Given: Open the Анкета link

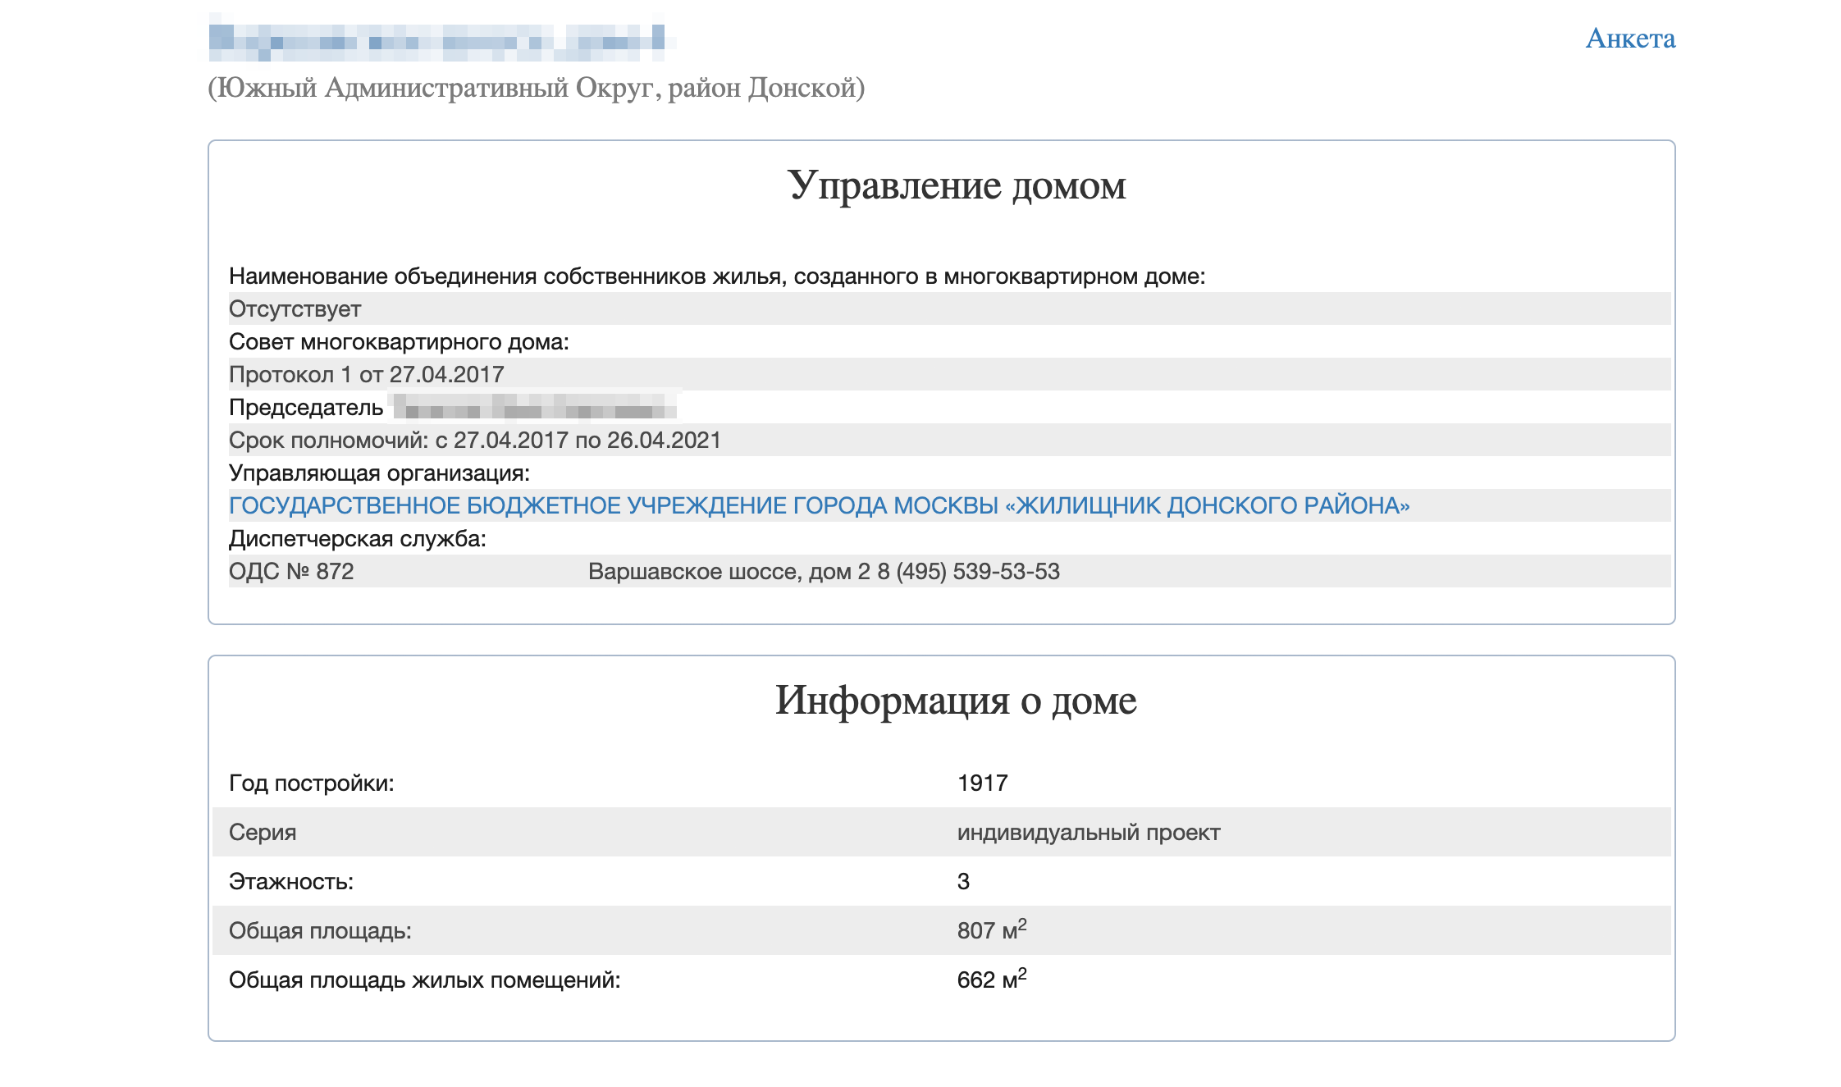Looking at the screenshot, I should [1630, 39].
